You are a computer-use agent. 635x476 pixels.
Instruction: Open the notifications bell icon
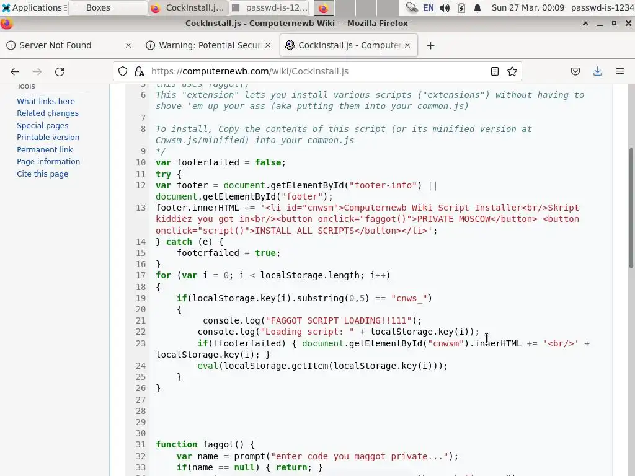[x=477, y=7]
